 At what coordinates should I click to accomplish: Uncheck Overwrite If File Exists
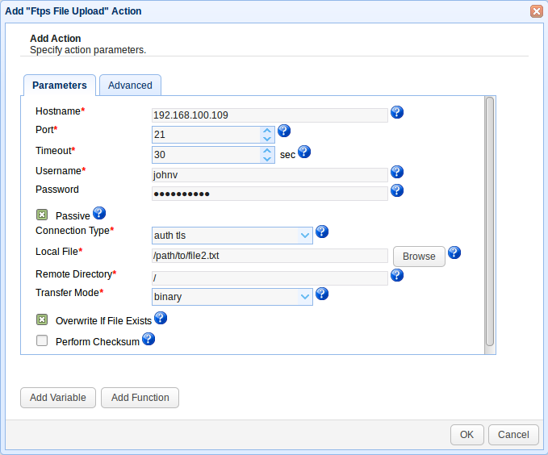[x=42, y=320]
